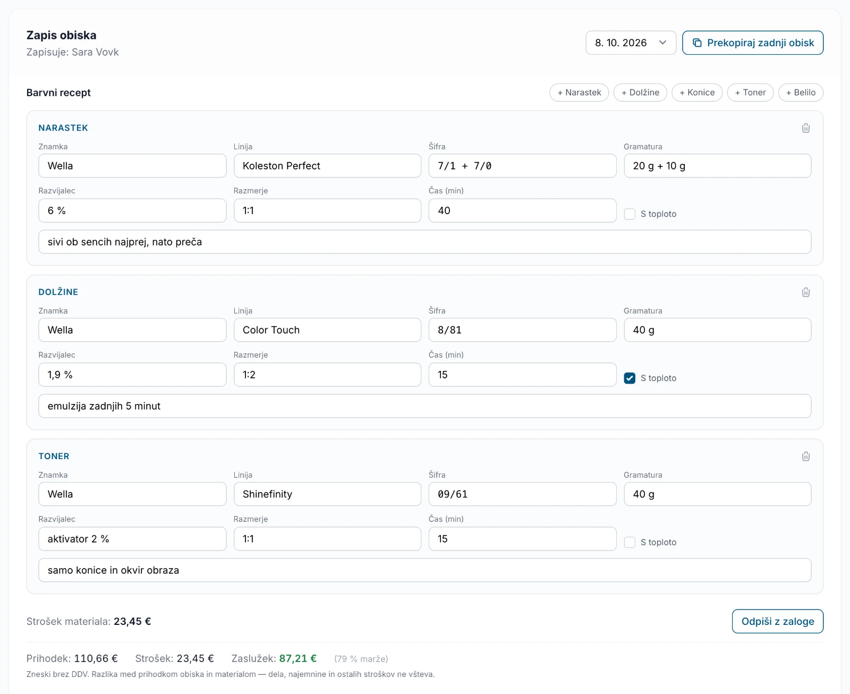Delete the Narastek recipe section

click(806, 128)
